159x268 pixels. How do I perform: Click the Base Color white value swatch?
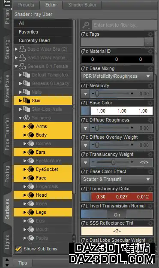pos(122,111)
